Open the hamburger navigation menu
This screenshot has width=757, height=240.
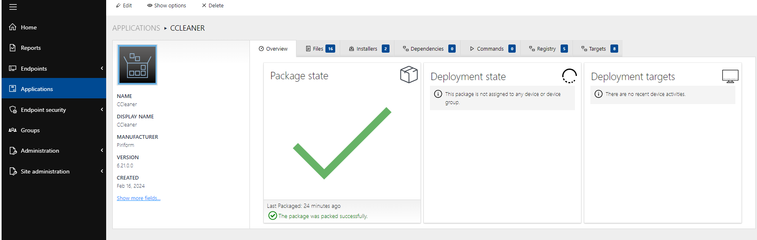click(x=13, y=7)
